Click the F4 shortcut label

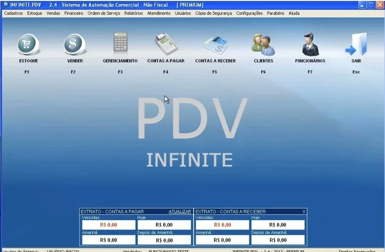166,72
